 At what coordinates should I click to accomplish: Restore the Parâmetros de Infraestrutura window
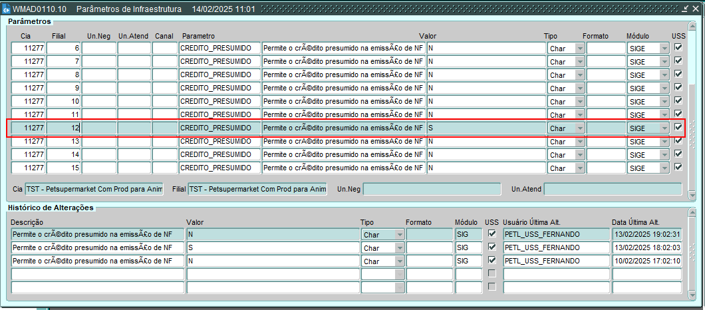pos(686,9)
